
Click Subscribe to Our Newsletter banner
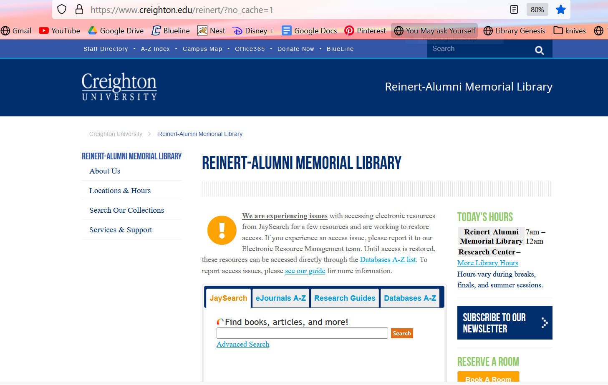505,323
